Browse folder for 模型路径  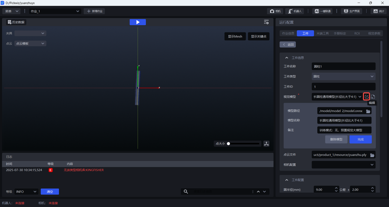[368, 111]
